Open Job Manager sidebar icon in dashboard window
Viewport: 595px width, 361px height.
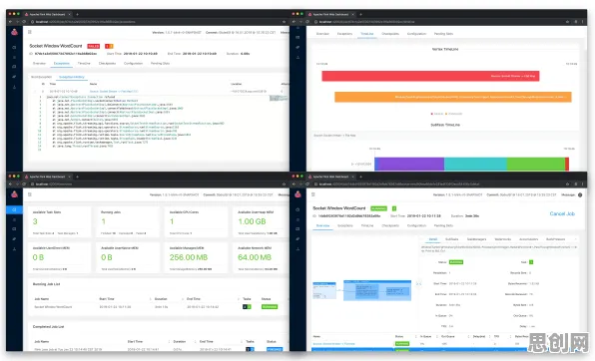coord(14,239)
